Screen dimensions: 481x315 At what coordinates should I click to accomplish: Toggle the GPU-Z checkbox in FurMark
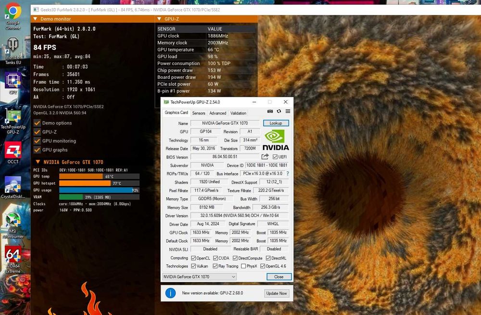(x=37, y=132)
